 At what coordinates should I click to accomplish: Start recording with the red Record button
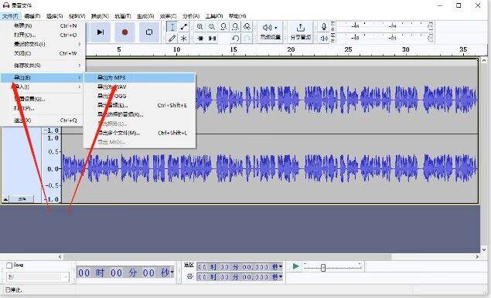124,32
